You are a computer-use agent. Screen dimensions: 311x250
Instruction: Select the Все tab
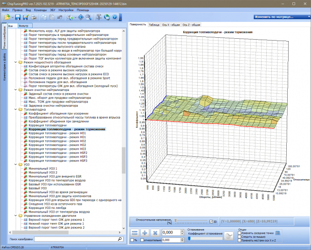[13, 26]
